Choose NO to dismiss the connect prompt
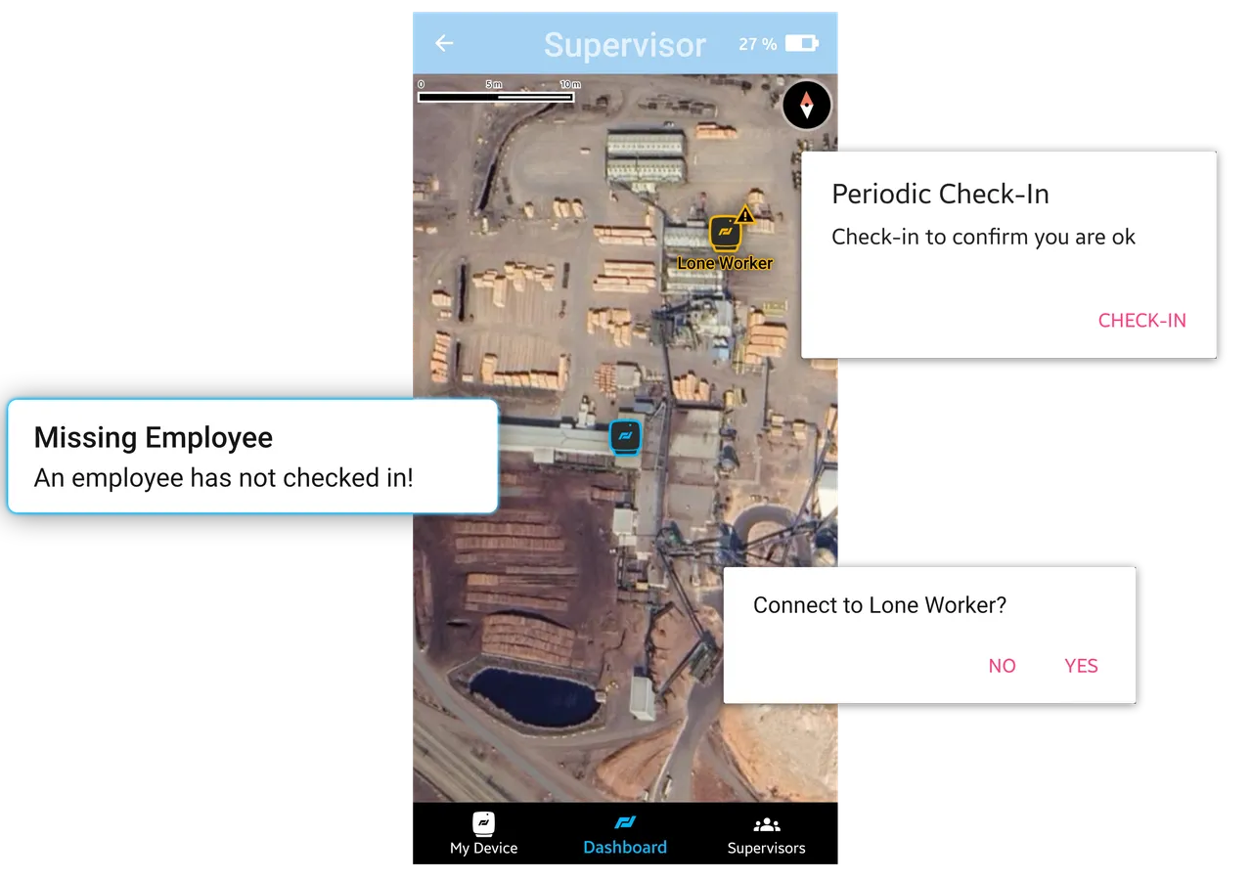 [1002, 666]
